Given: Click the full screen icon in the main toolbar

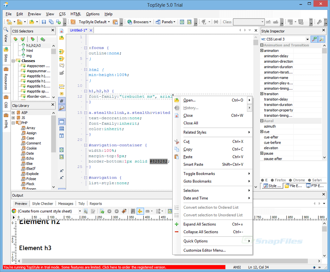Looking at the screenshot, I should 182,22.
